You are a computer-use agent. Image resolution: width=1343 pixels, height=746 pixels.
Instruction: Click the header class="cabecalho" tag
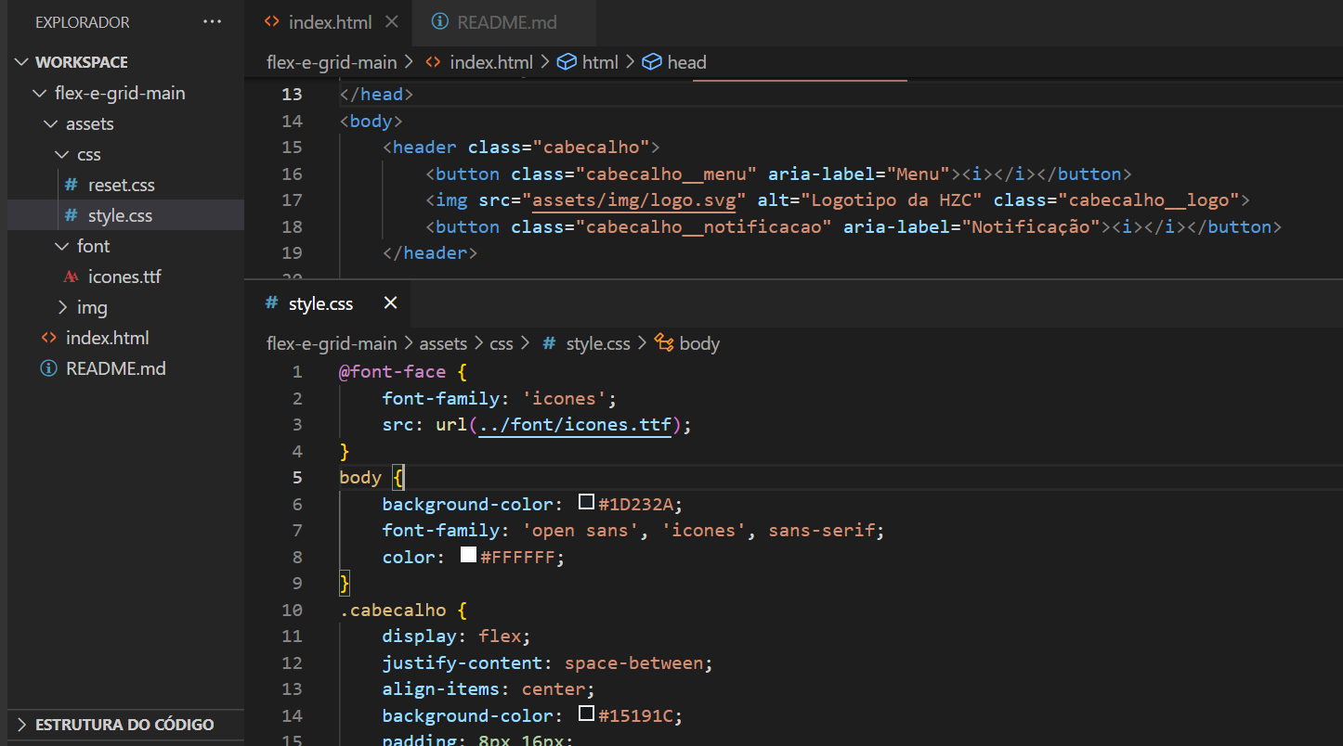click(x=521, y=147)
